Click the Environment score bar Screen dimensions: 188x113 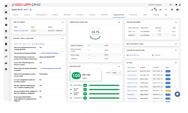pyautogui.click(x=104, y=98)
